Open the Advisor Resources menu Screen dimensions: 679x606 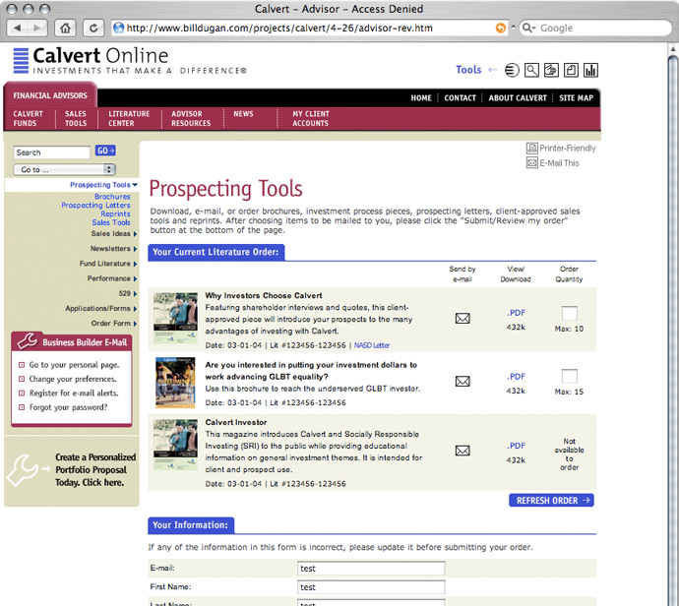click(x=191, y=119)
